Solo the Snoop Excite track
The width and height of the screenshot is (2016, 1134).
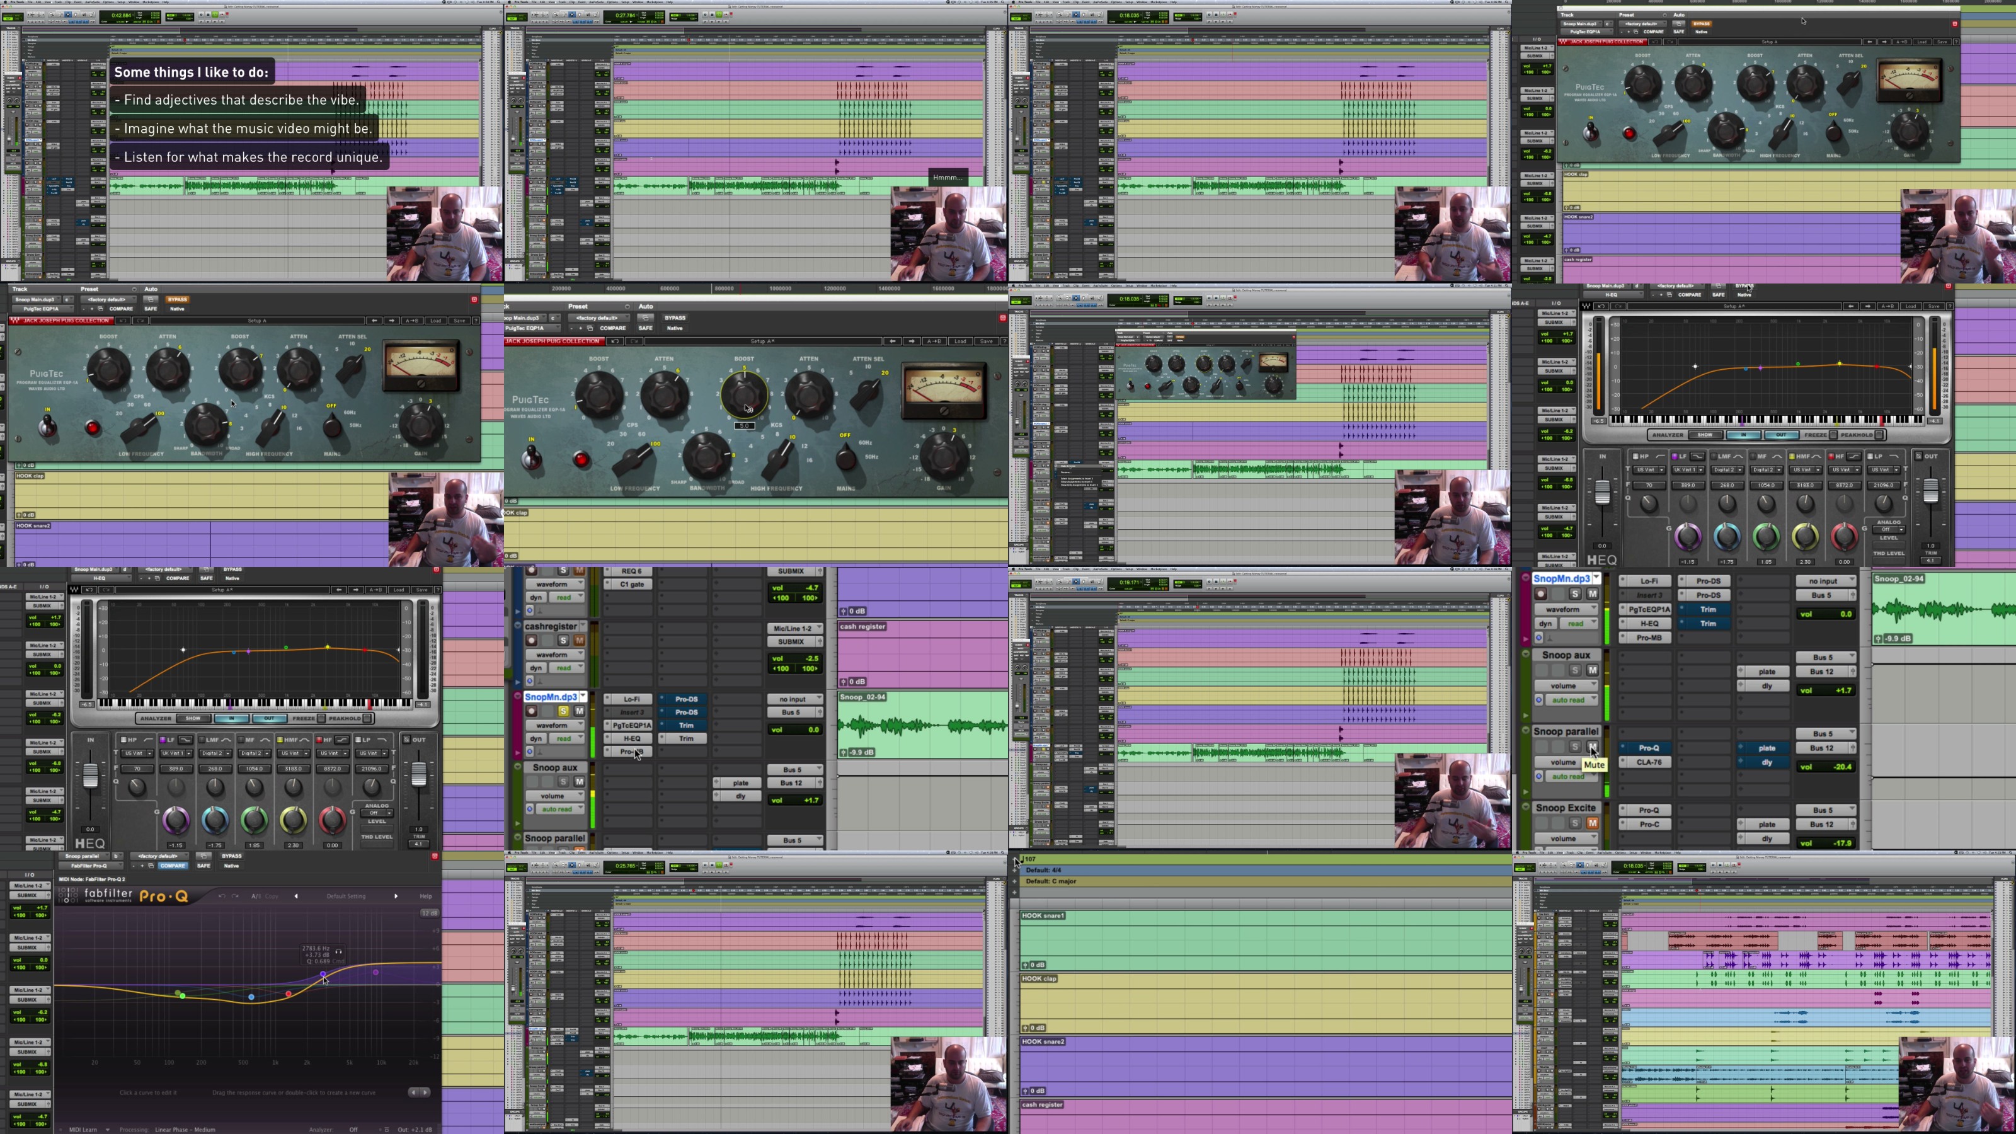click(x=1576, y=823)
